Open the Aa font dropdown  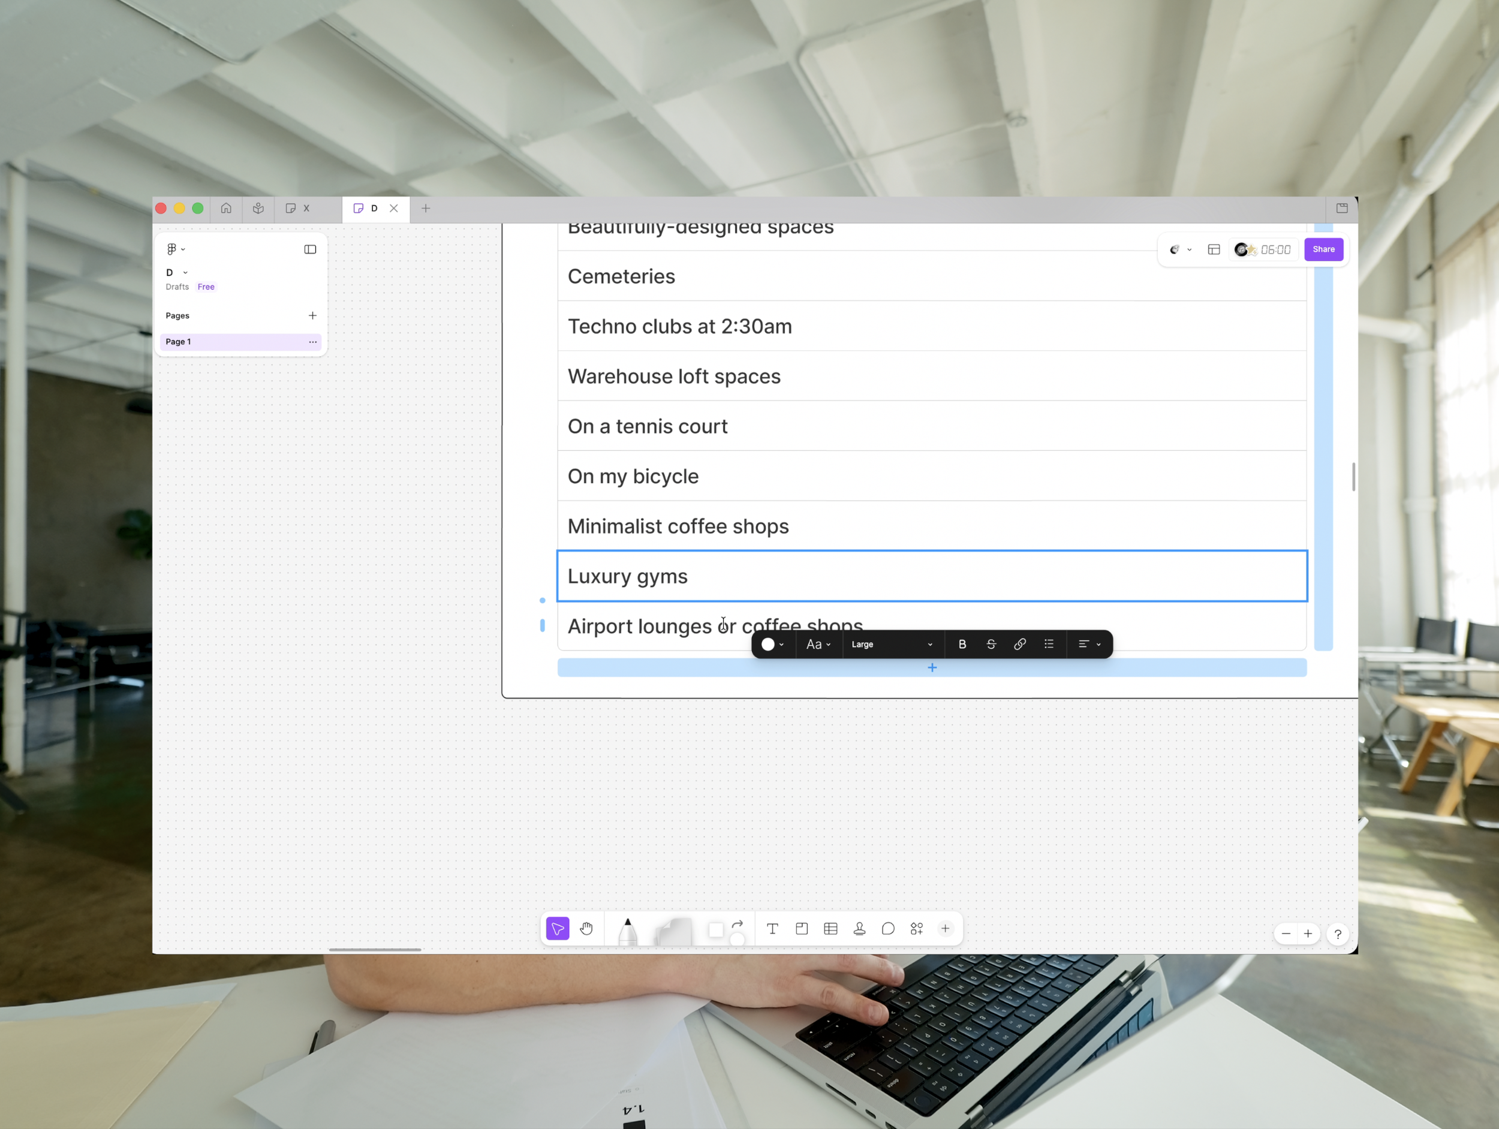(818, 645)
